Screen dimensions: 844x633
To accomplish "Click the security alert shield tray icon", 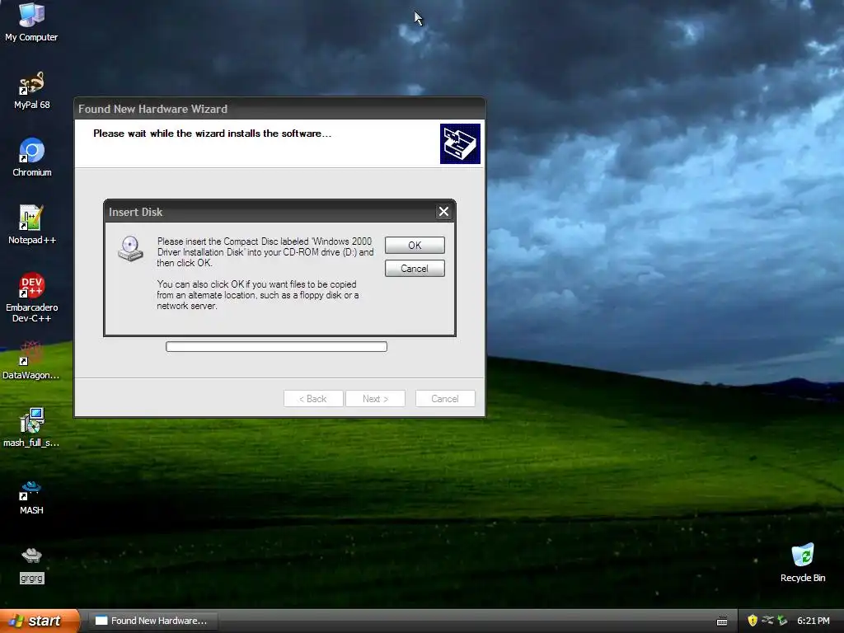I will click(753, 621).
